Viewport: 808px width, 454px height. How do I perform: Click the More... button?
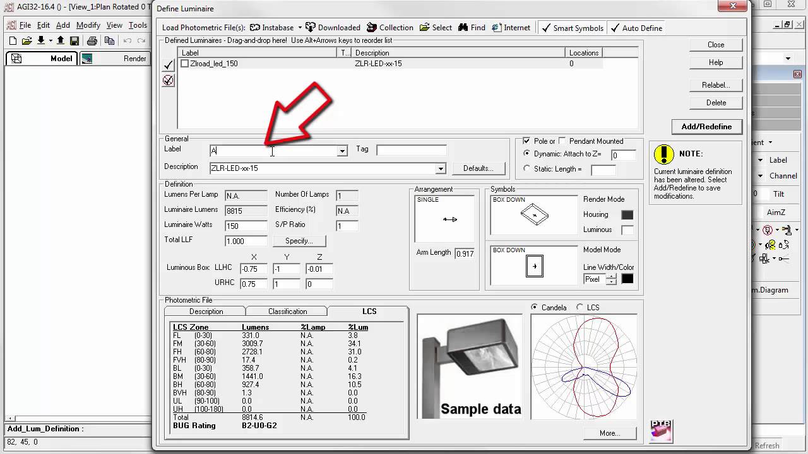pyautogui.click(x=610, y=433)
